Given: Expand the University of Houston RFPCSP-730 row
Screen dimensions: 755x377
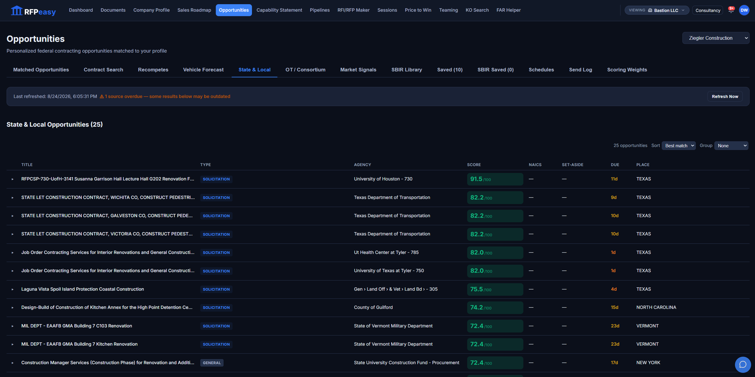Looking at the screenshot, I should click(x=13, y=179).
